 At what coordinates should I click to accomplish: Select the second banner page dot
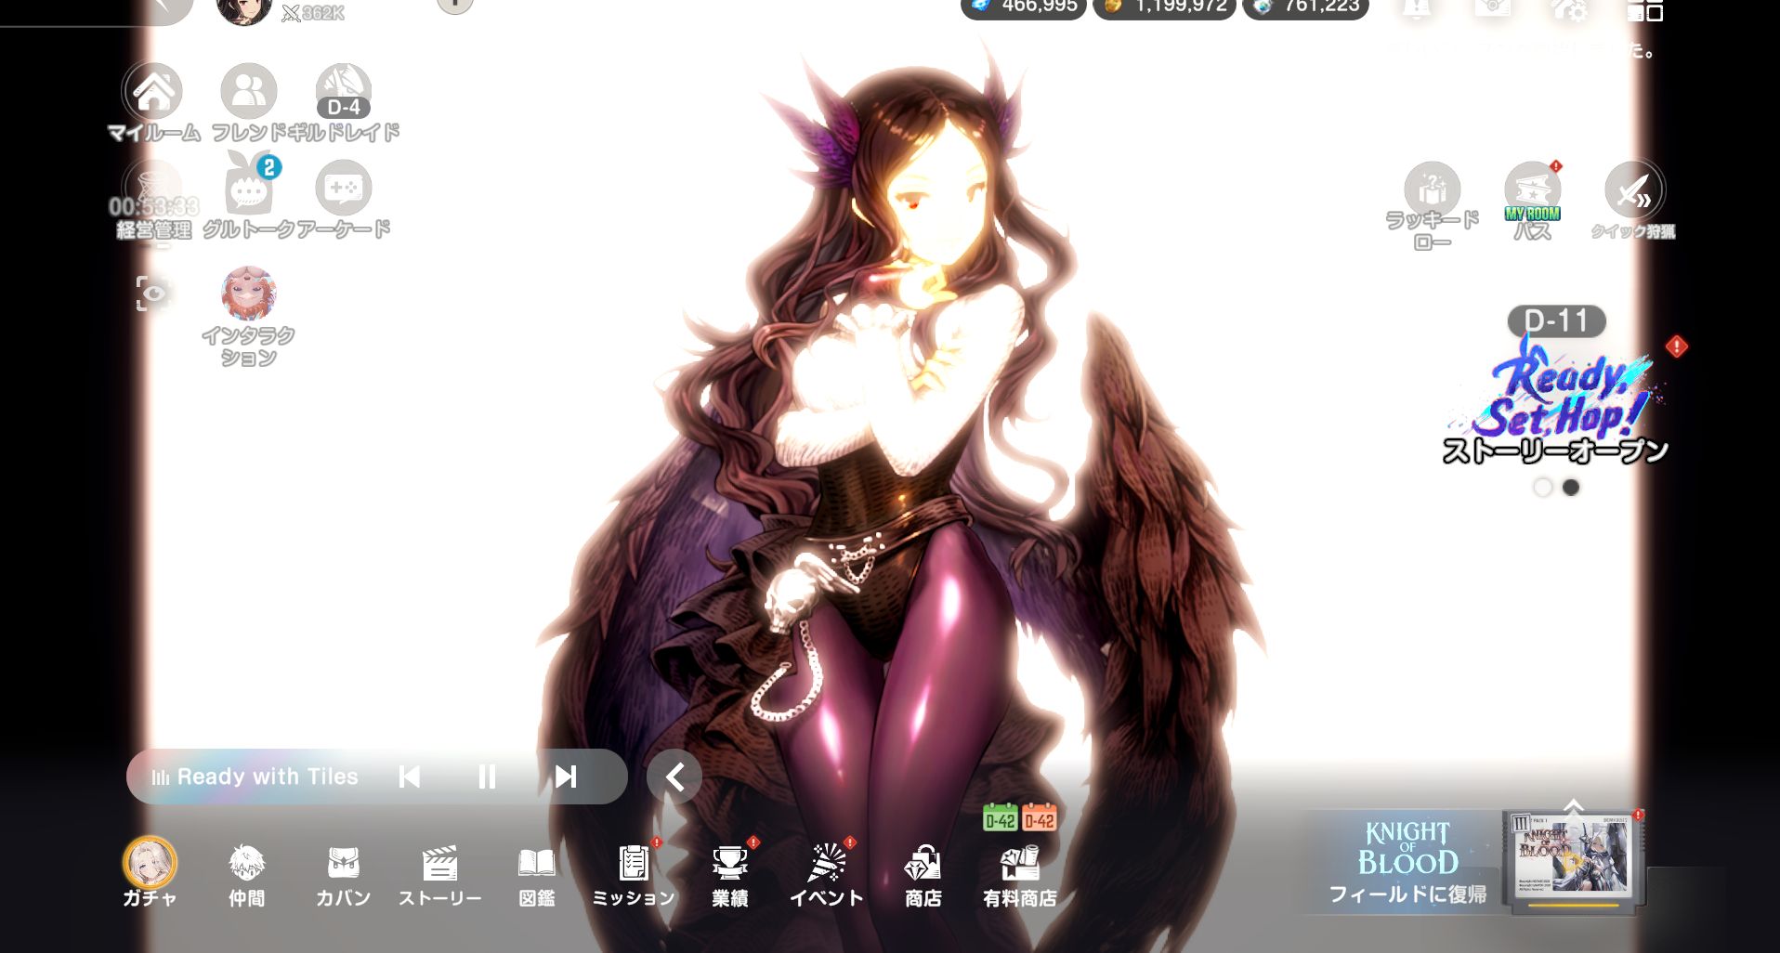coord(1571,488)
